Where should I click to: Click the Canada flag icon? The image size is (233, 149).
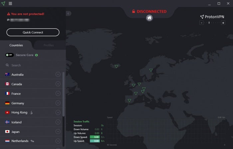click(x=7, y=84)
